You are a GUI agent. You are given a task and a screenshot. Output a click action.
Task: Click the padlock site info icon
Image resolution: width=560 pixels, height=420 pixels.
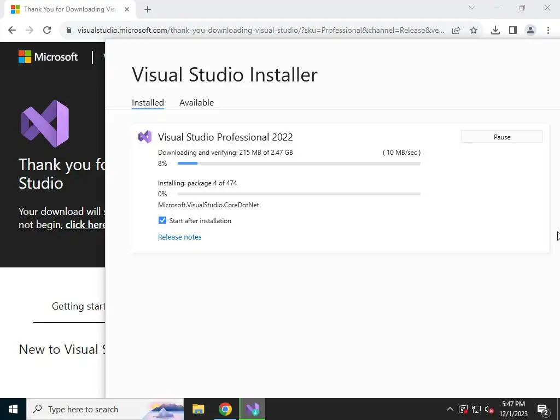pyautogui.click(x=69, y=30)
